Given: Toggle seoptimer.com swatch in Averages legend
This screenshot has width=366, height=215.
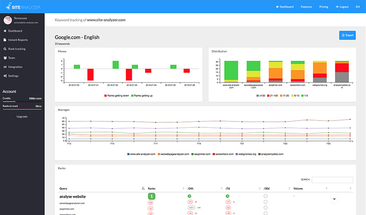Looking at the screenshot, I should pos(193,154).
